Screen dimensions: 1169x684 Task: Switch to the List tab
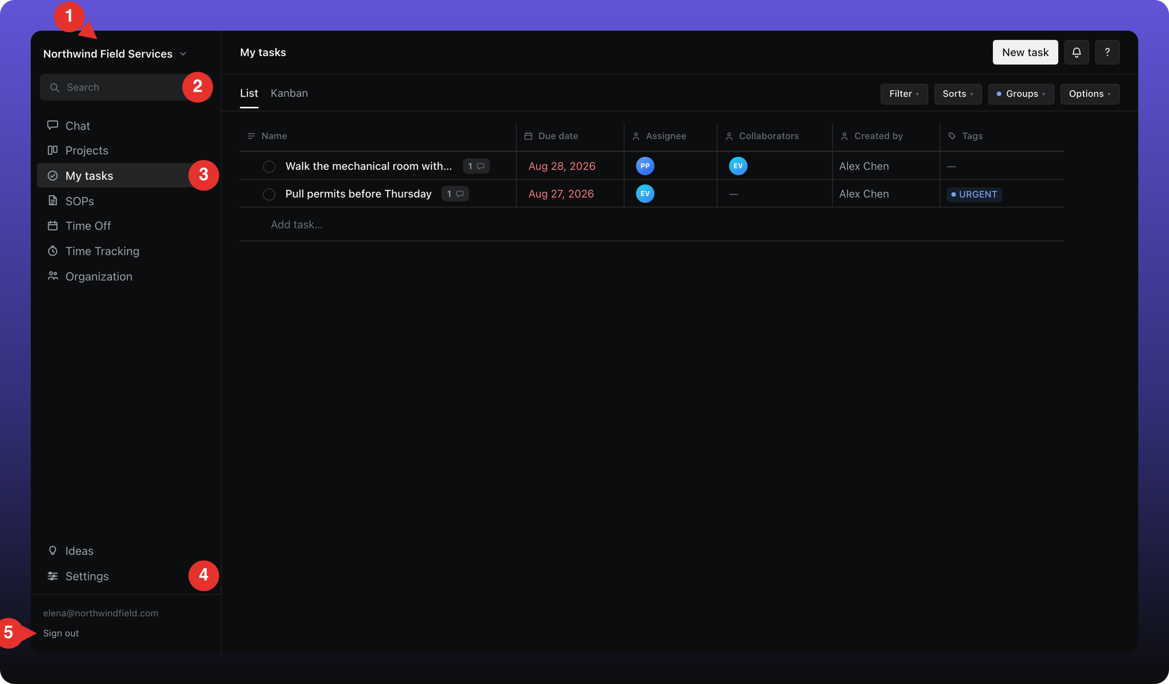pyautogui.click(x=249, y=93)
